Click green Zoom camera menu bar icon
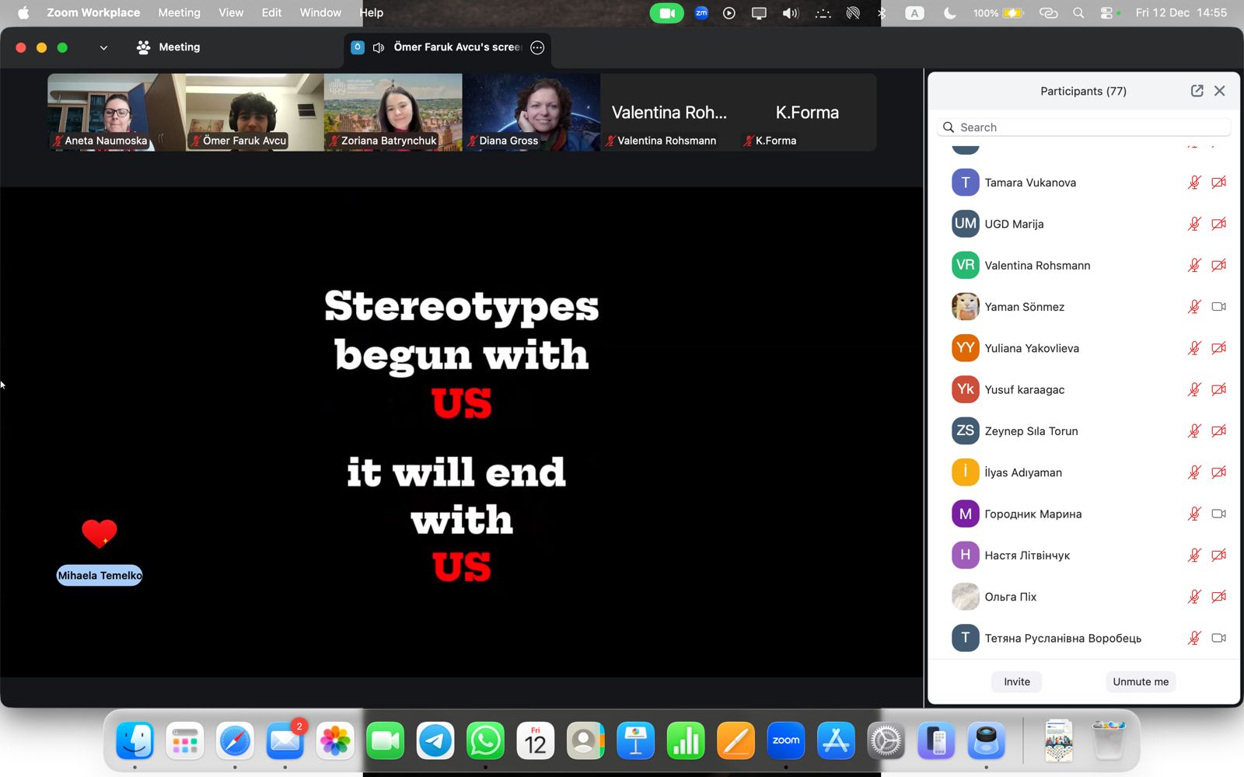1244x777 pixels. (x=666, y=13)
